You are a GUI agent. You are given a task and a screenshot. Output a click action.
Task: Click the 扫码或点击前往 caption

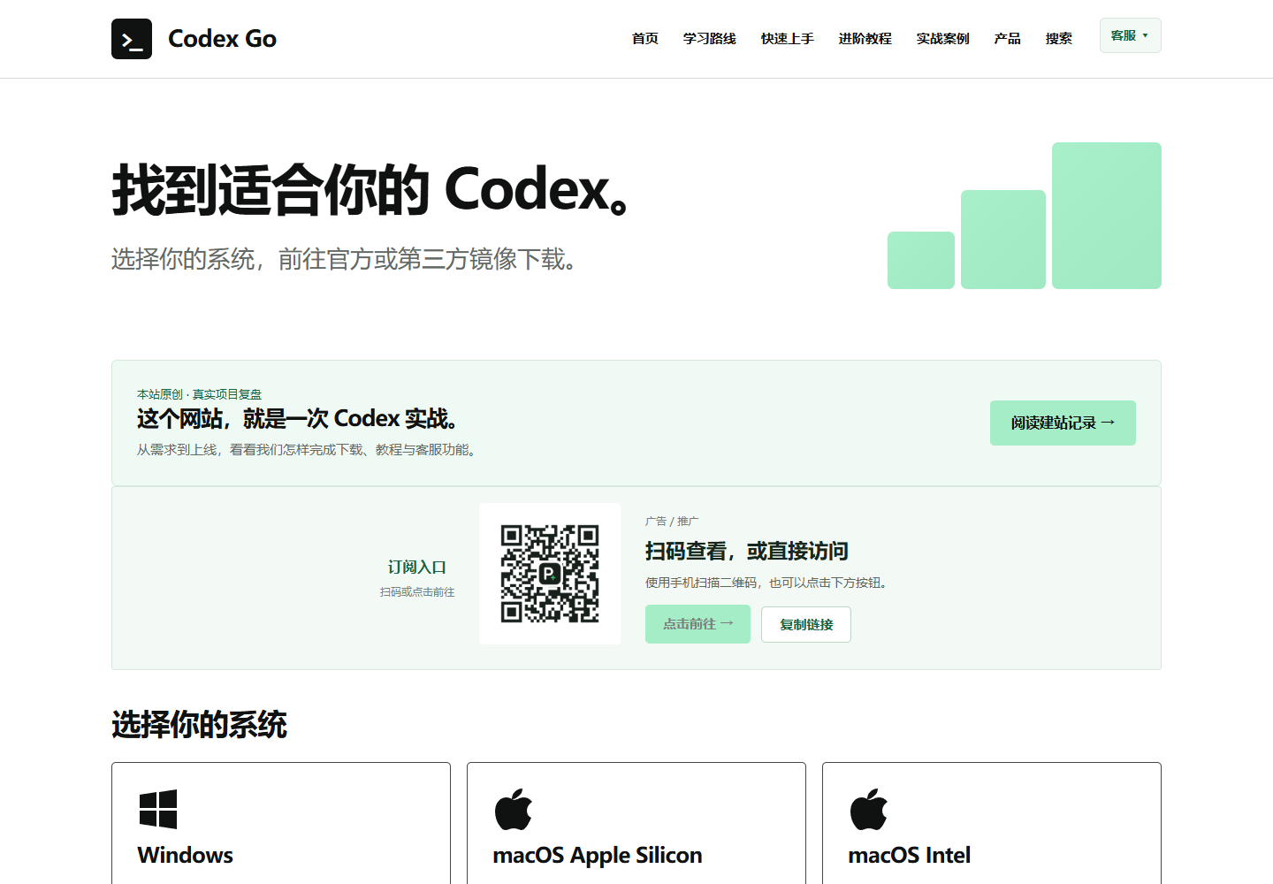point(417,592)
